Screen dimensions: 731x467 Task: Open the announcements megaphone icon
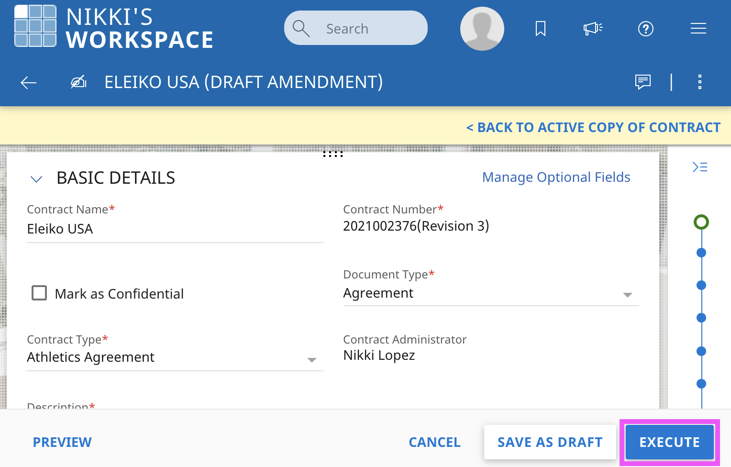[593, 29]
